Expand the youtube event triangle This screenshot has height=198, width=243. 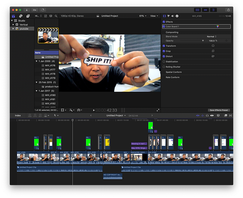(x=13, y=28)
